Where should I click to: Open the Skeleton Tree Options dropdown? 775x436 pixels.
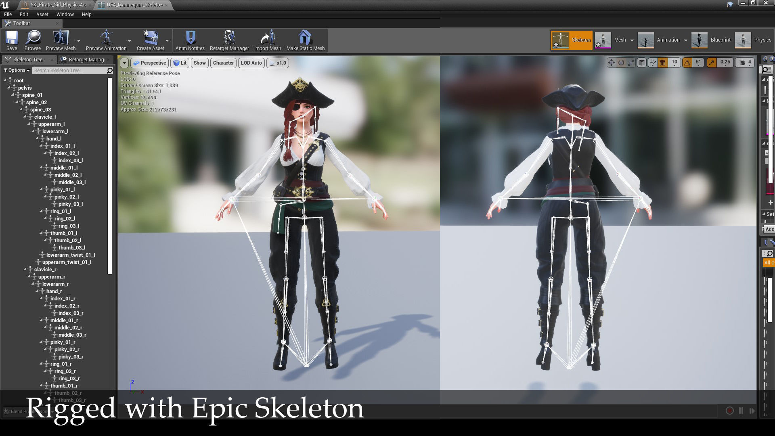click(17, 70)
